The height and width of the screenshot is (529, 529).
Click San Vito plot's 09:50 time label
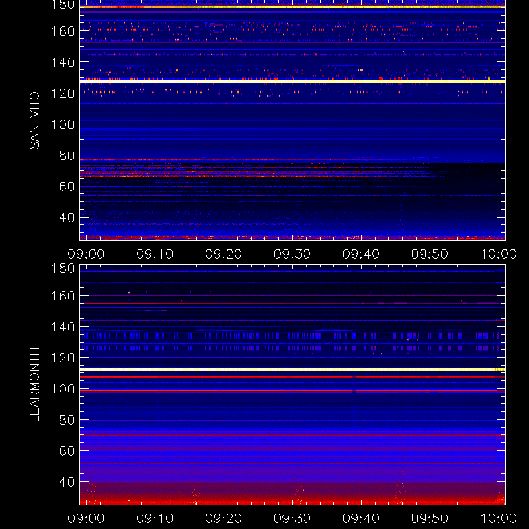click(430, 254)
